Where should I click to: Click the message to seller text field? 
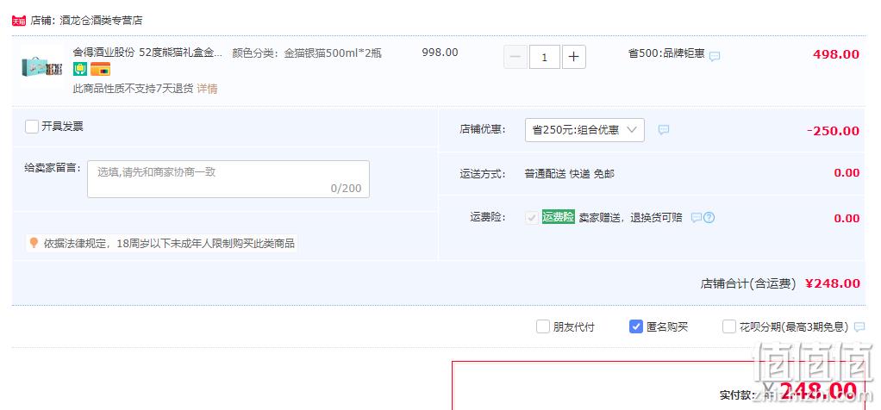coord(228,179)
